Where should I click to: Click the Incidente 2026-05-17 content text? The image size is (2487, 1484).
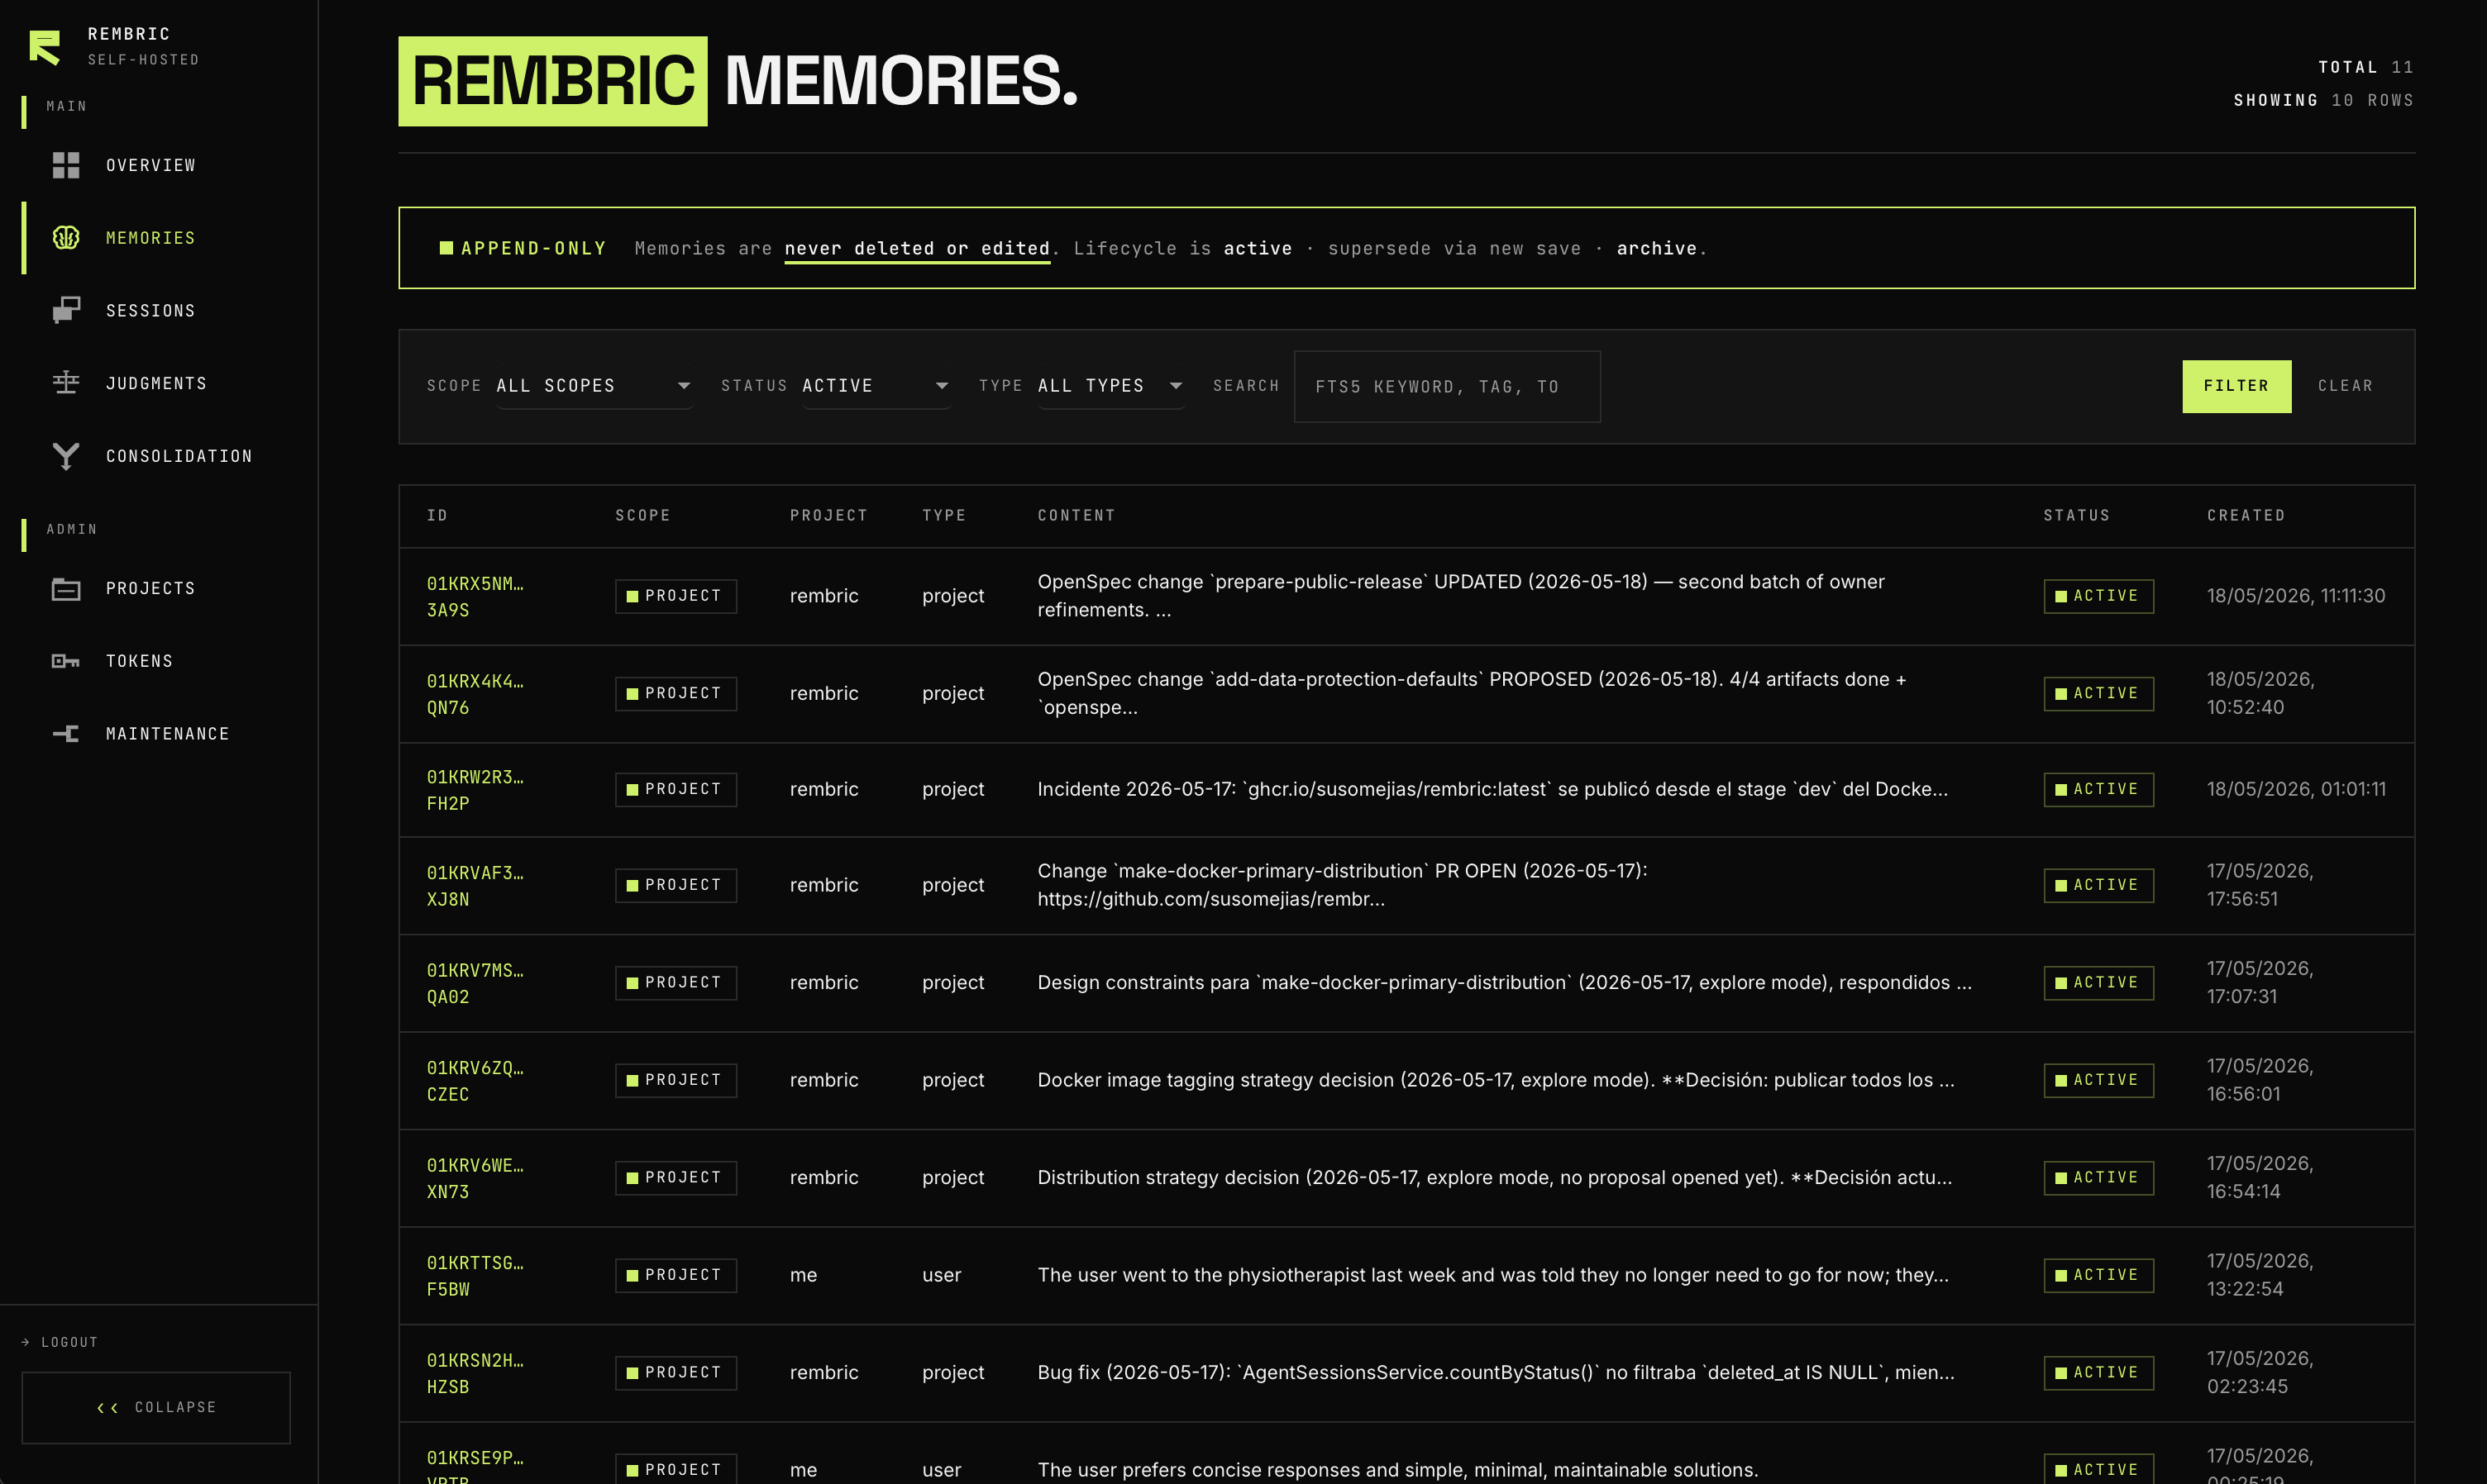pyautogui.click(x=1492, y=789)
